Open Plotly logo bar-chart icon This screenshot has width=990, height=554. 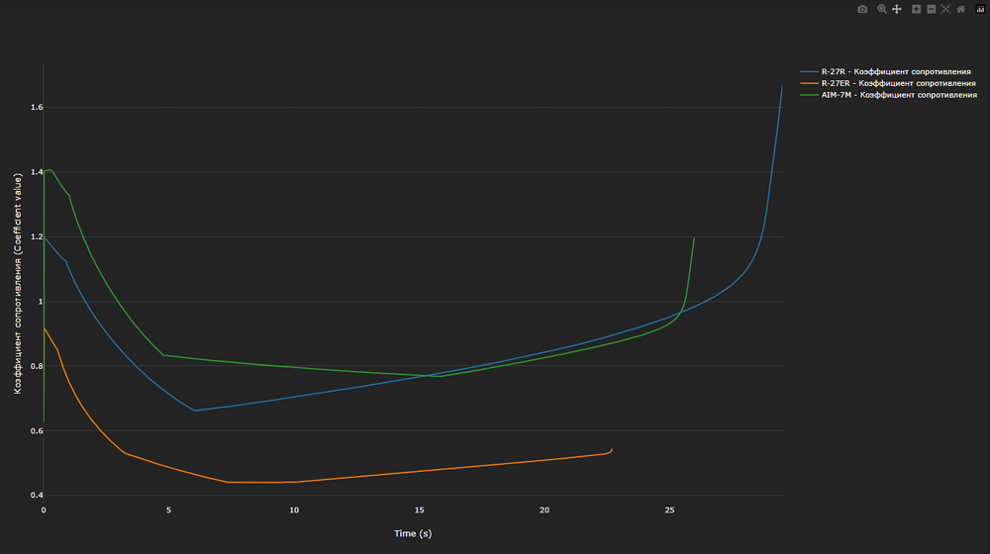[980, 9]
